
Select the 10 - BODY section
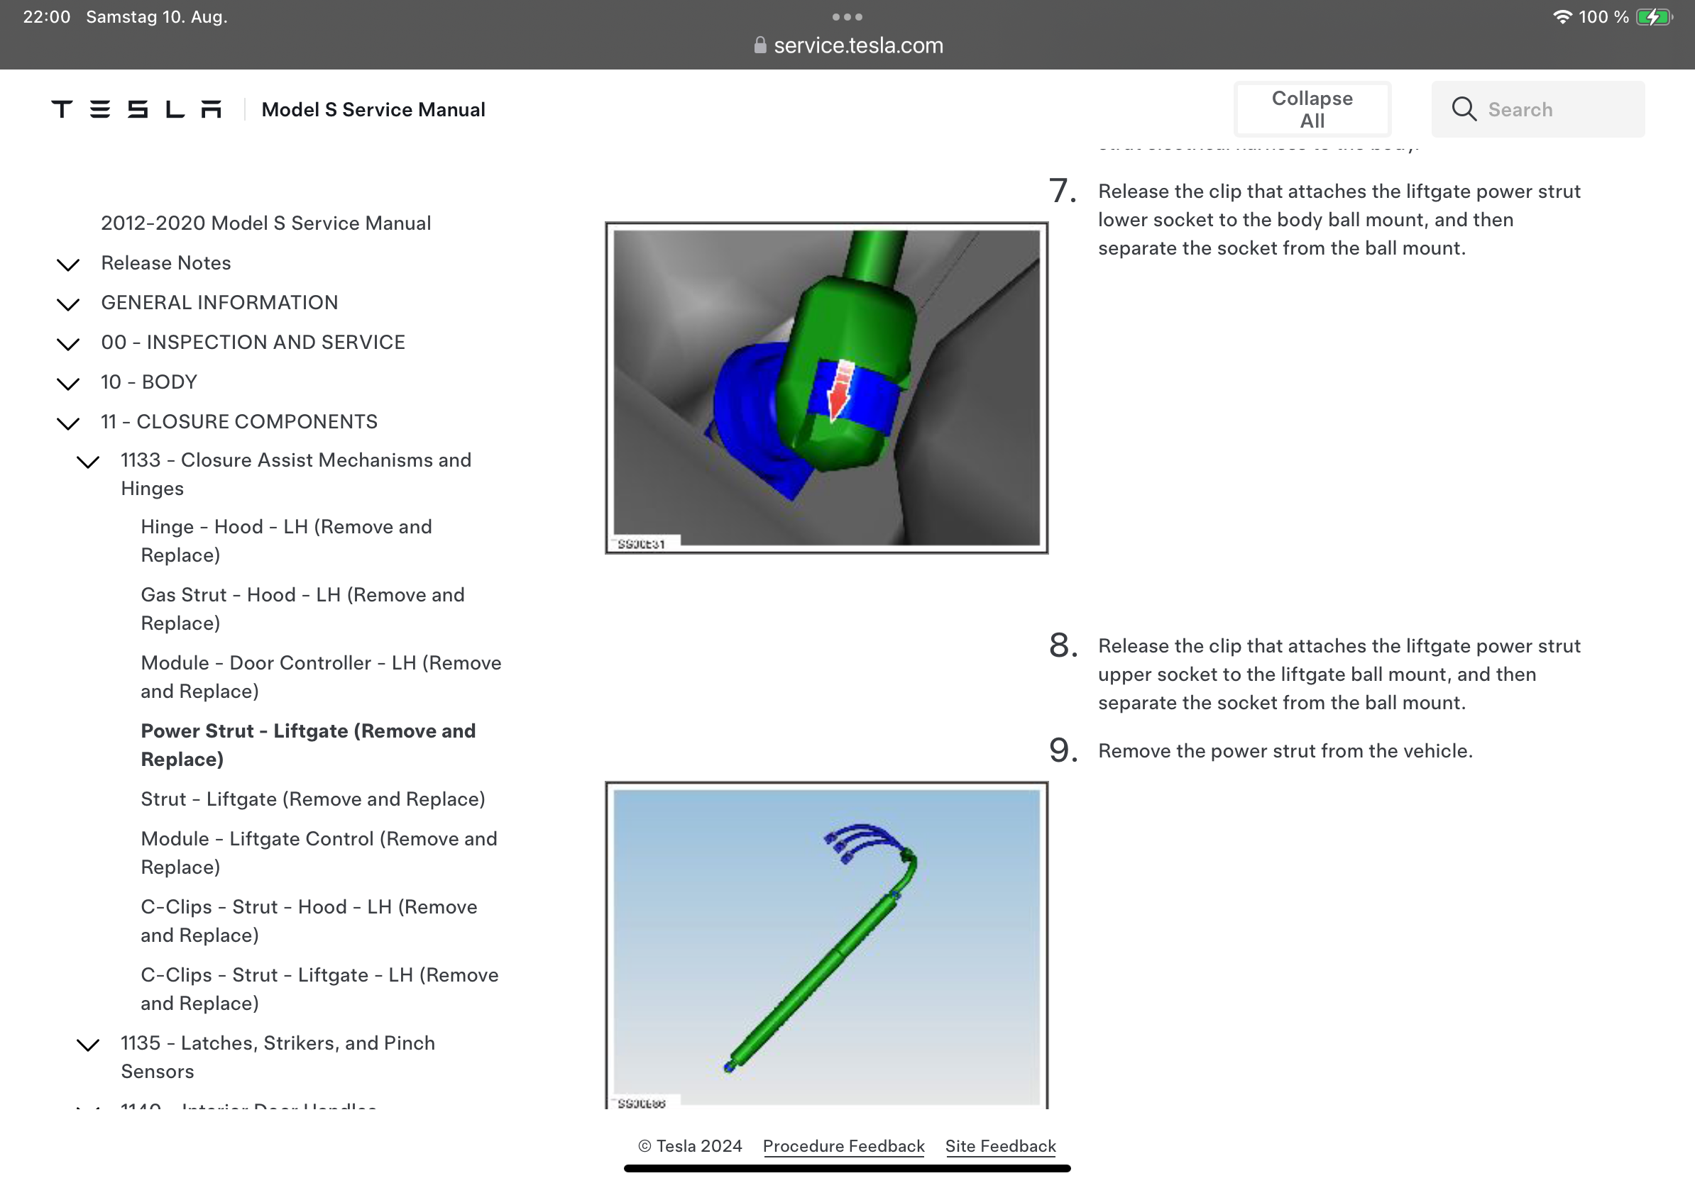[x=149, y=382]
